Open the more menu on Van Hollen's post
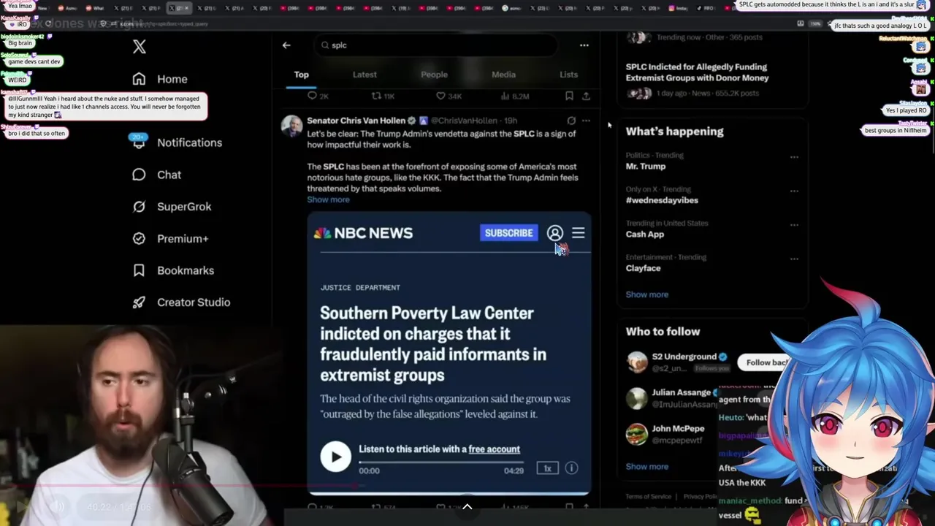Image resolution: width=935 pixels, height=526 pixels. [586, 121]
